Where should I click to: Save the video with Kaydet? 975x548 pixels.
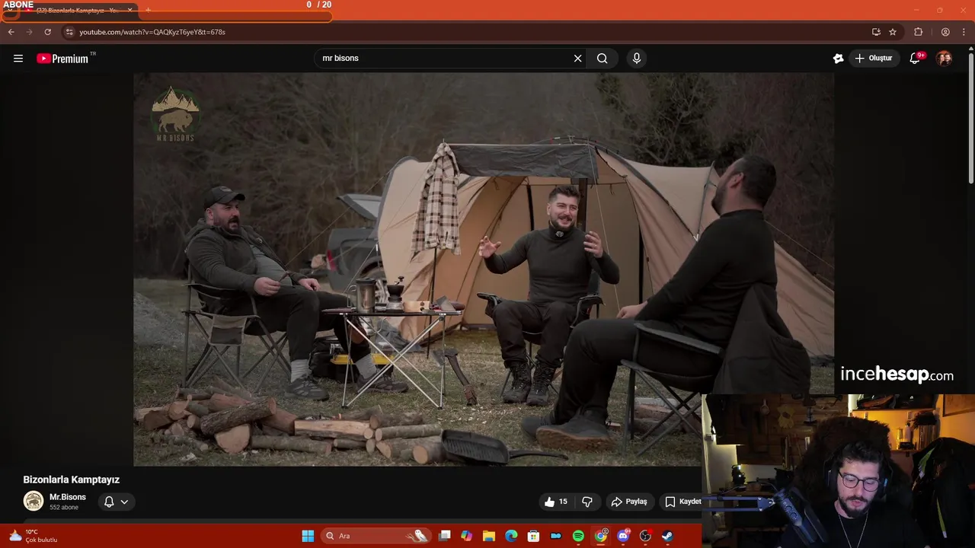[683, 502]
